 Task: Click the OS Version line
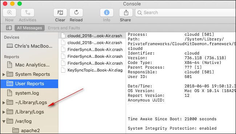182,91
